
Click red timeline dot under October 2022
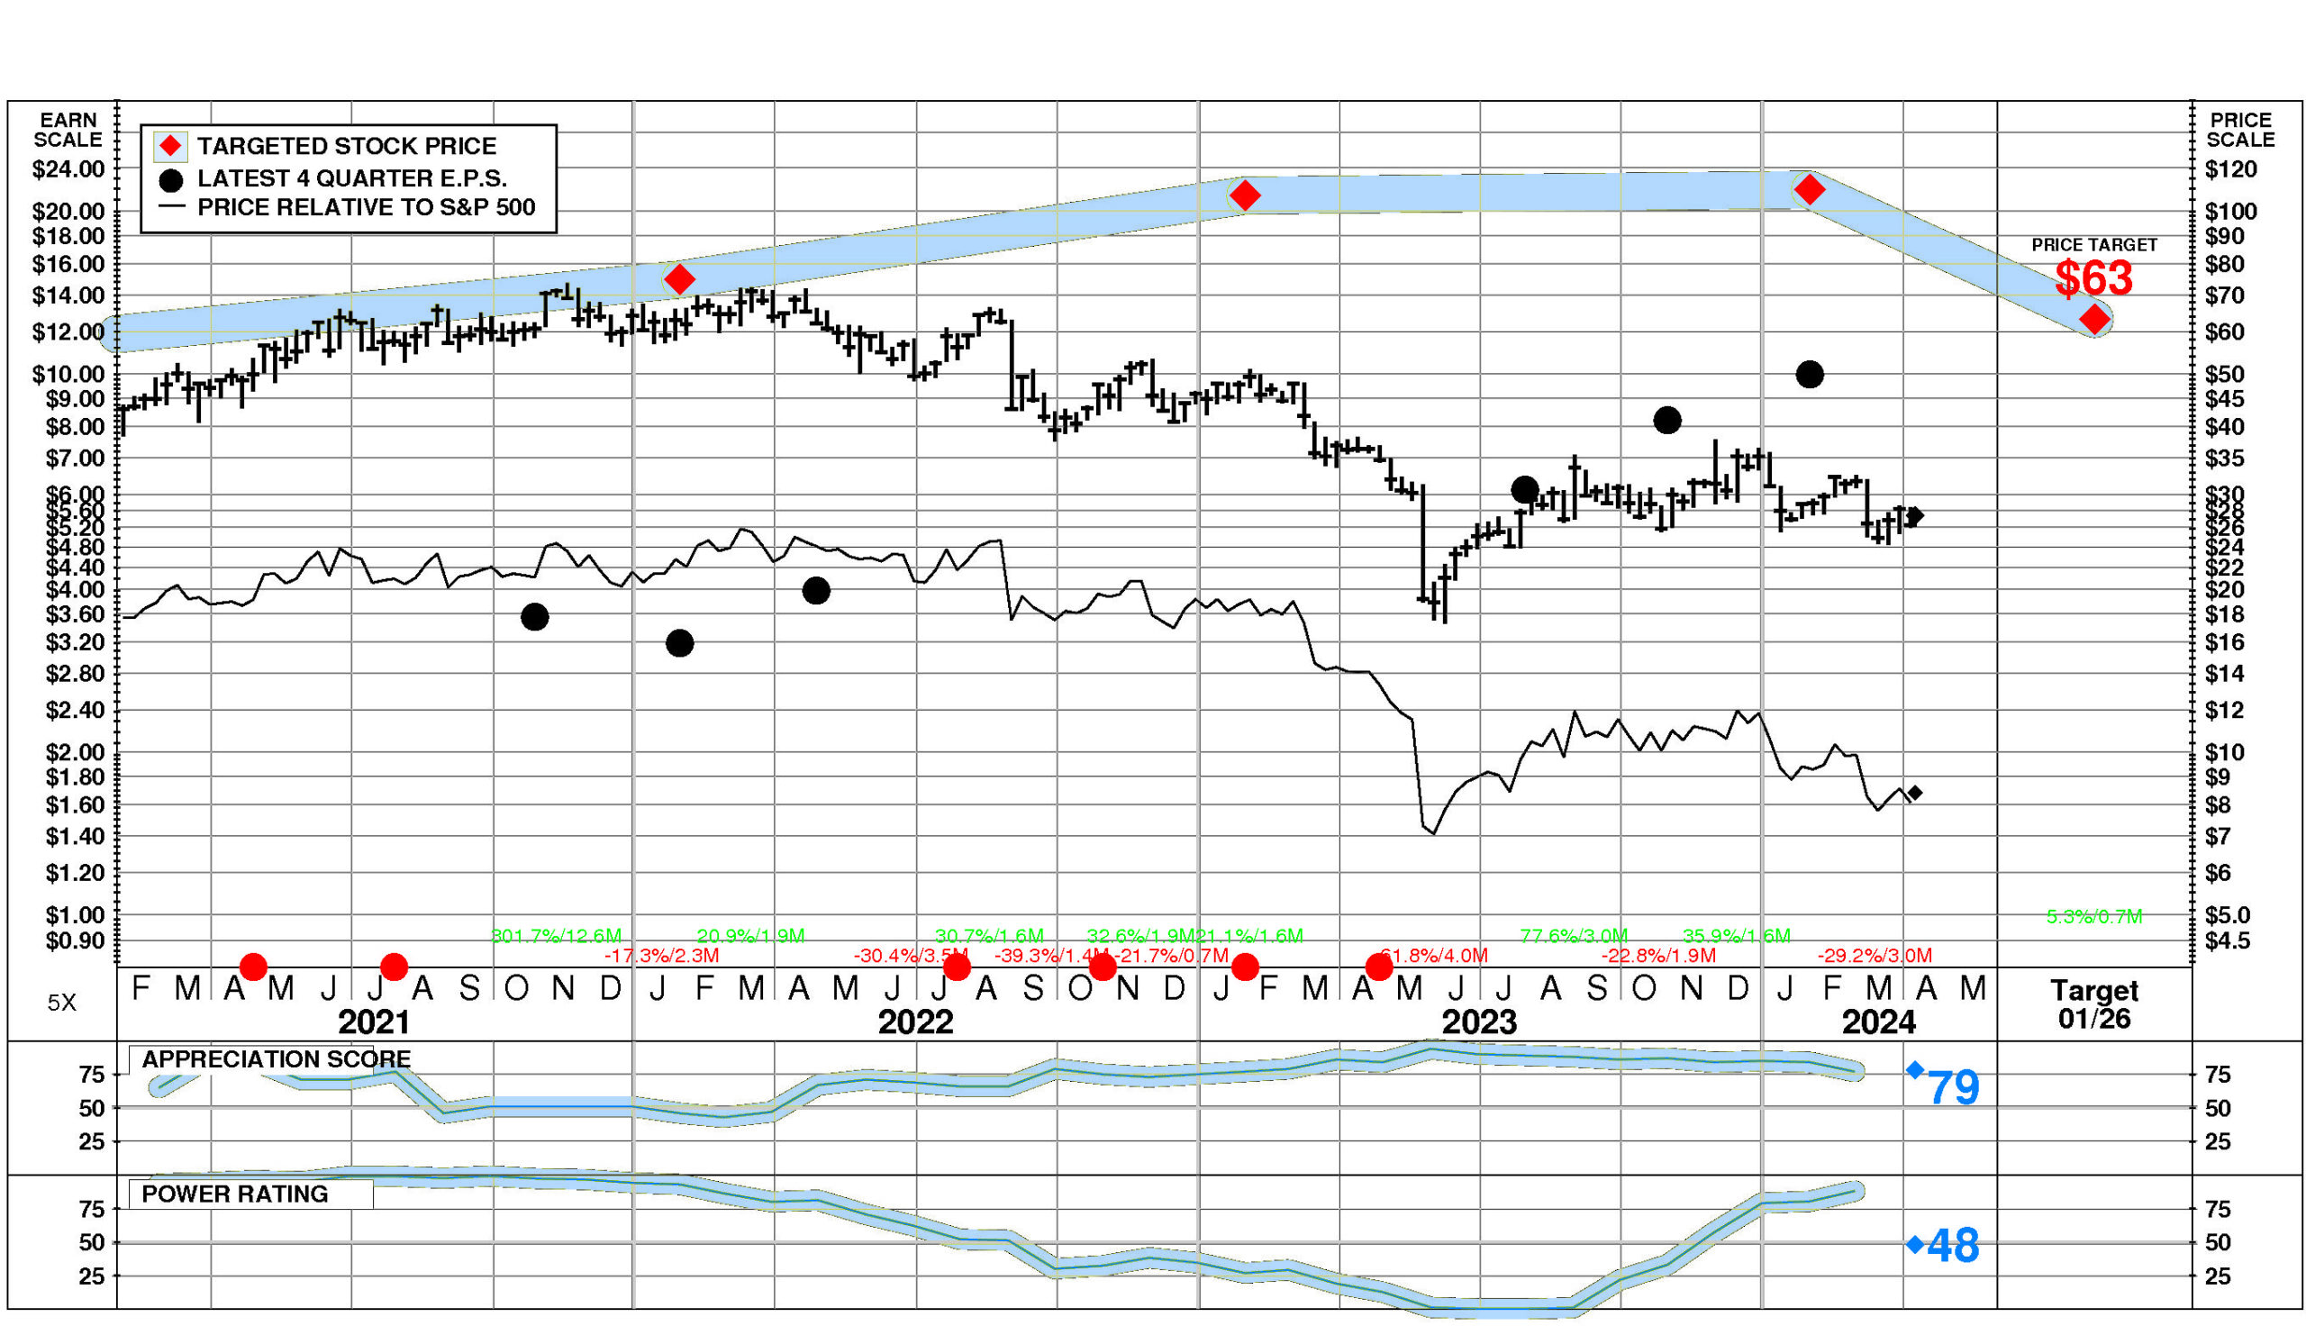click(1102, 967)
